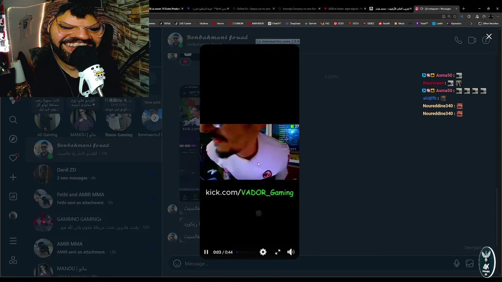Click Benbahmani fouad chat header name
502x282 pixels.
[217, 38]
